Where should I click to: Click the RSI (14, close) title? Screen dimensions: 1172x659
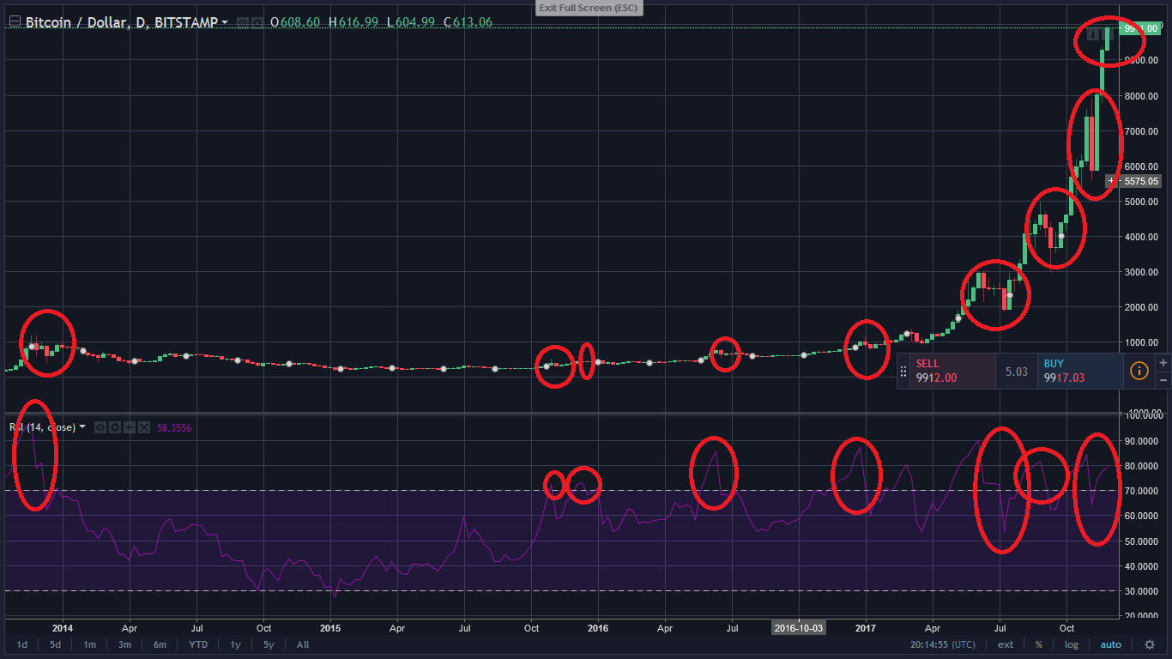pos(42,426)
